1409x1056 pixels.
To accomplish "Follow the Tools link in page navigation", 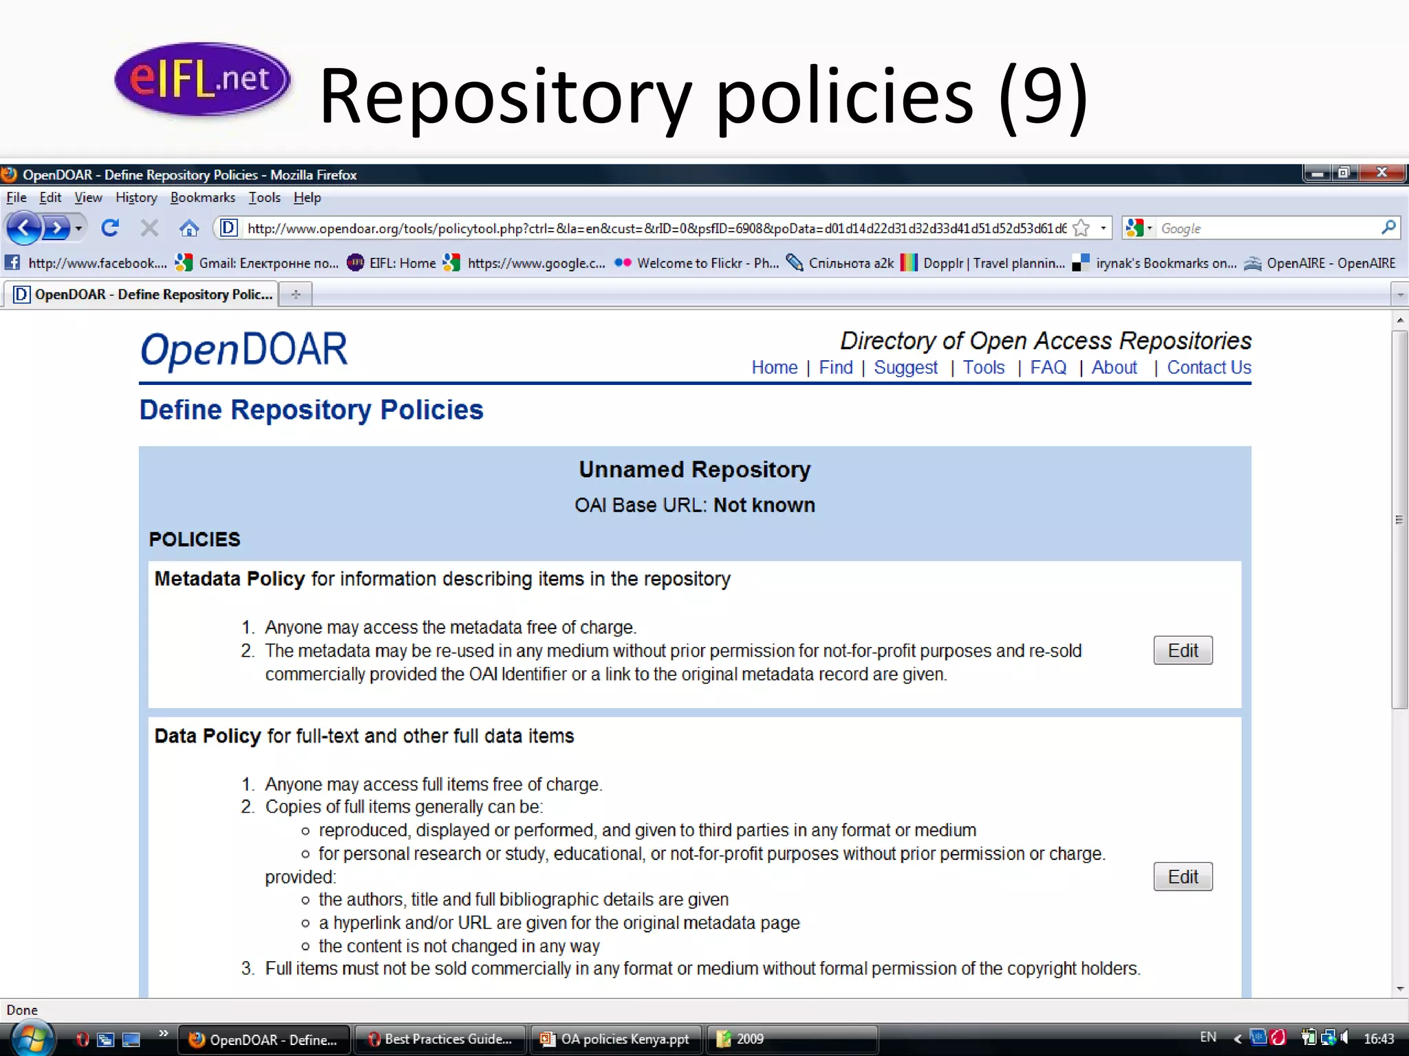I will click(x=983, y=368).
